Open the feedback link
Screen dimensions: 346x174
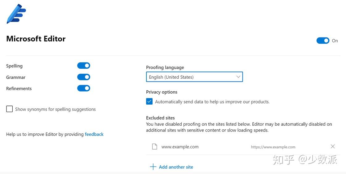tap(94, 134)
